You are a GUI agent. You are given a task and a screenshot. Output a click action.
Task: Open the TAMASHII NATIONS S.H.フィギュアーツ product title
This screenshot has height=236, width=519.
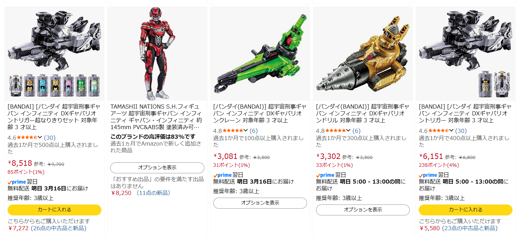coord(156,117)
